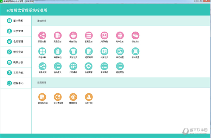Open 新推菜品 (new dishes) list icon
Screen dimensions: 211x138
click(104, 66)
